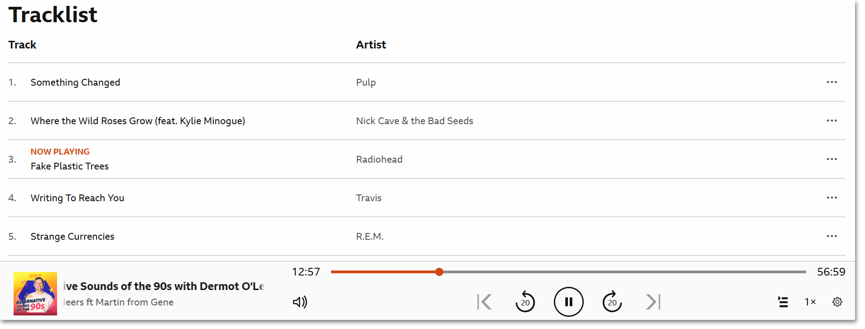
Task: Show options for Writing To Reach You
Action: coord(831,198)
